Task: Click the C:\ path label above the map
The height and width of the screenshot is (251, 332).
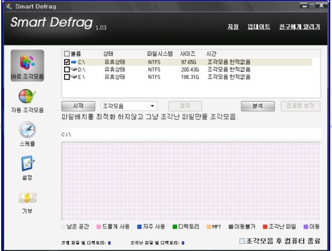Action: click(x=66, y=135)
